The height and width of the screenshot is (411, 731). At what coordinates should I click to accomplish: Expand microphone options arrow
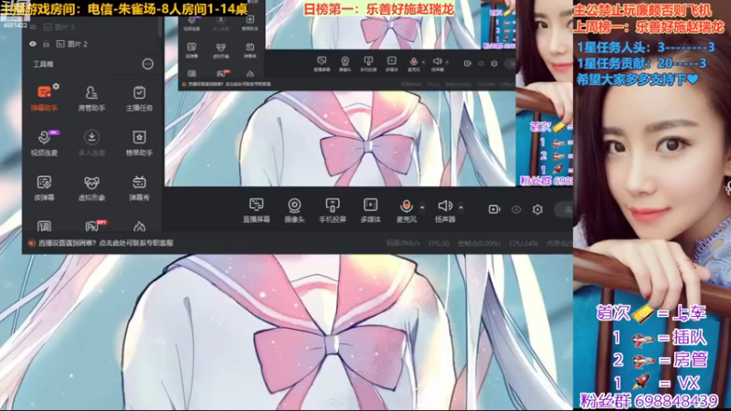[422, 207]
